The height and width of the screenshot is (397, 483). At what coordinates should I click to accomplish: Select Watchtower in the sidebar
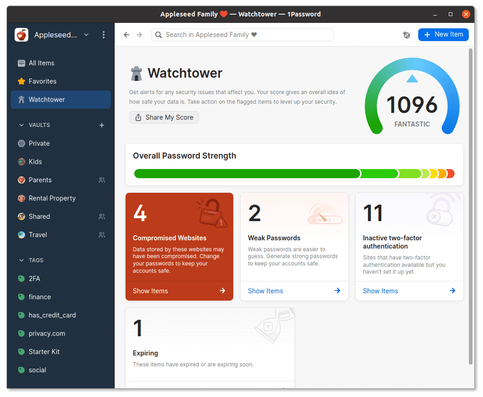46,99
